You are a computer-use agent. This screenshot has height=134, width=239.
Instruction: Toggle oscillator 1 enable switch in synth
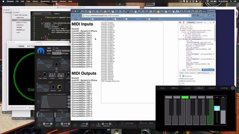pos(39,59)
